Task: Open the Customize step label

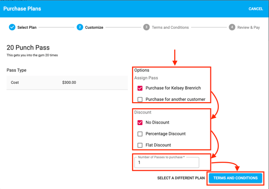Action: tap(94, 27)
